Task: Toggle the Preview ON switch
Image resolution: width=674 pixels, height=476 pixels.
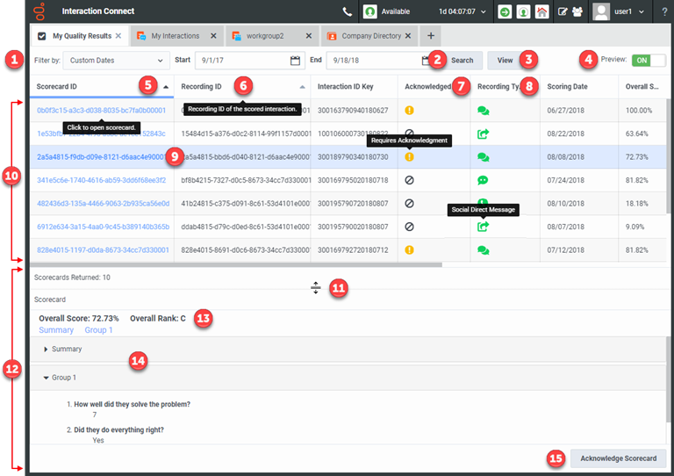Action: [649, 61]
